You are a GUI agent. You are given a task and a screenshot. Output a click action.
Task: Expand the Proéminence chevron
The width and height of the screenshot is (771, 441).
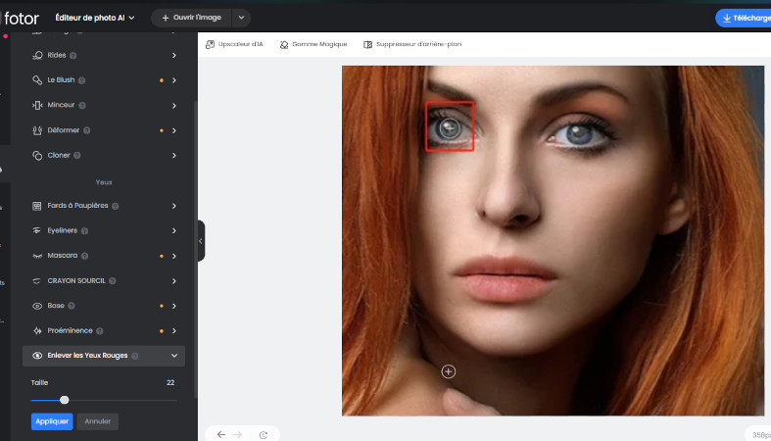pyautogui.click(x=174, y=331)
